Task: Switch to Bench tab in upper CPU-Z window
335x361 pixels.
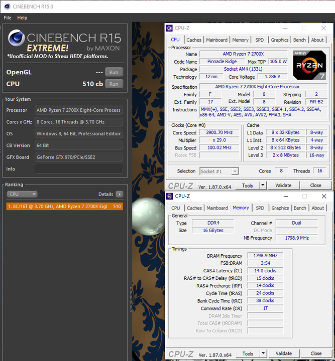Action: coord(299,40)
